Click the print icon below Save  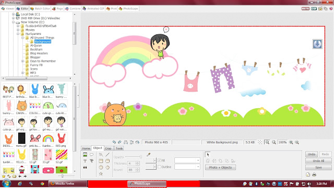(x=314, y=174)
